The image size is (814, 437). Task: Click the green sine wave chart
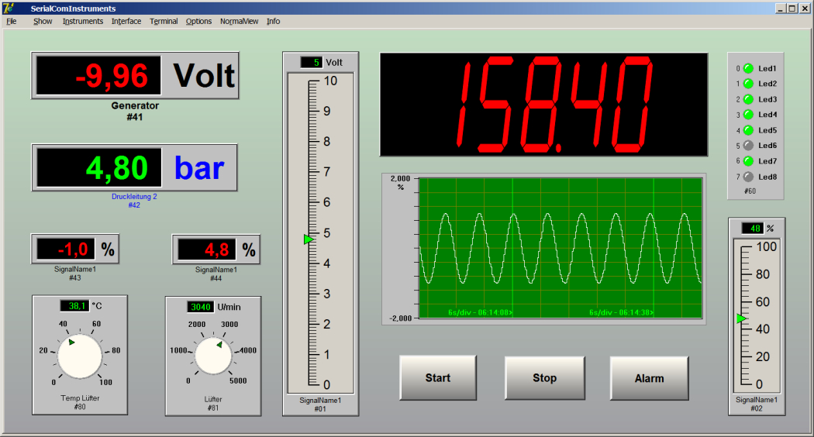click(x=560, y=248)
